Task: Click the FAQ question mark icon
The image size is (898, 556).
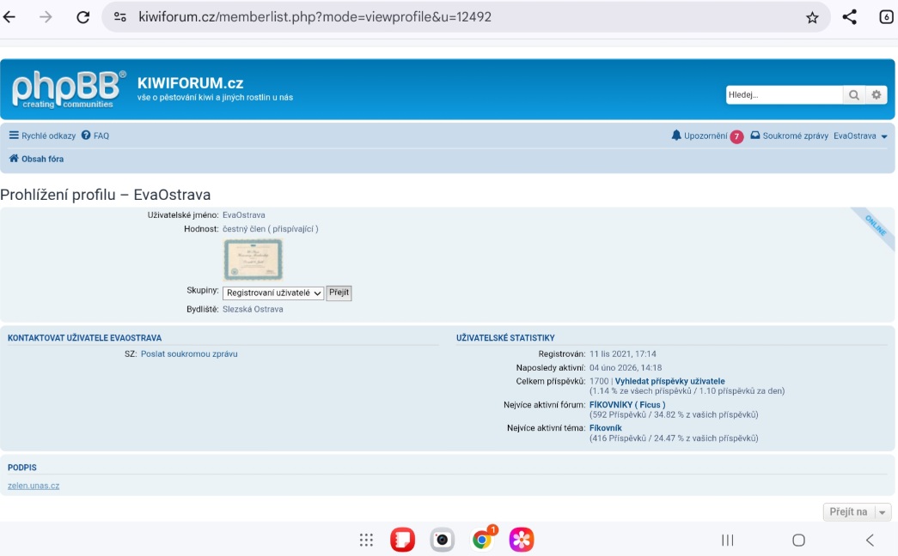Action: pos(86,136)
